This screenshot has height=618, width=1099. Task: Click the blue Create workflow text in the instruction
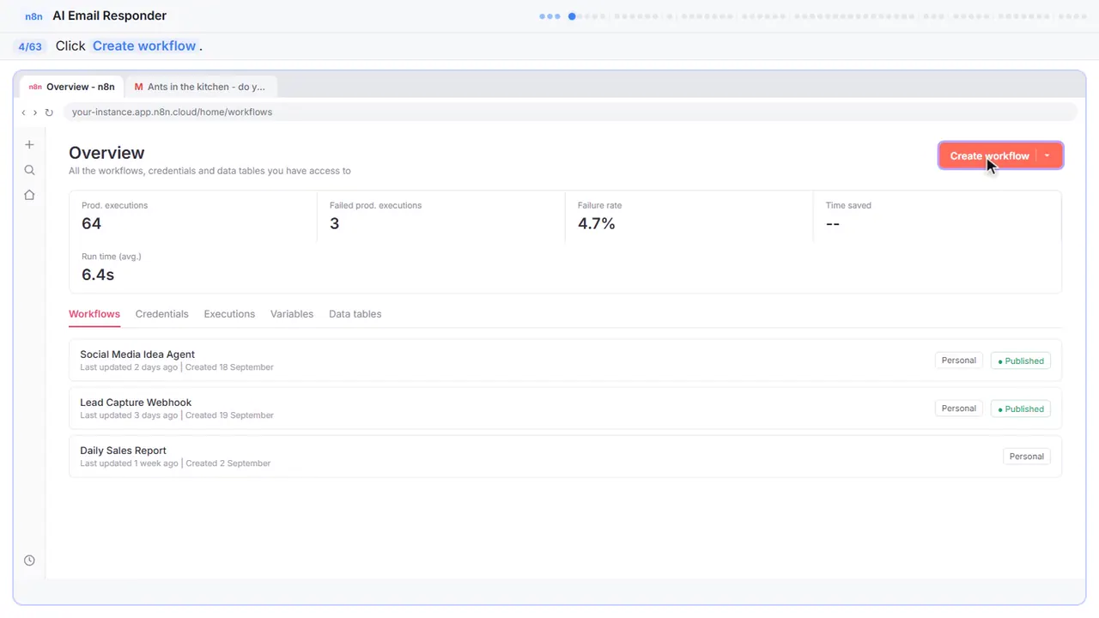[144, 46]
